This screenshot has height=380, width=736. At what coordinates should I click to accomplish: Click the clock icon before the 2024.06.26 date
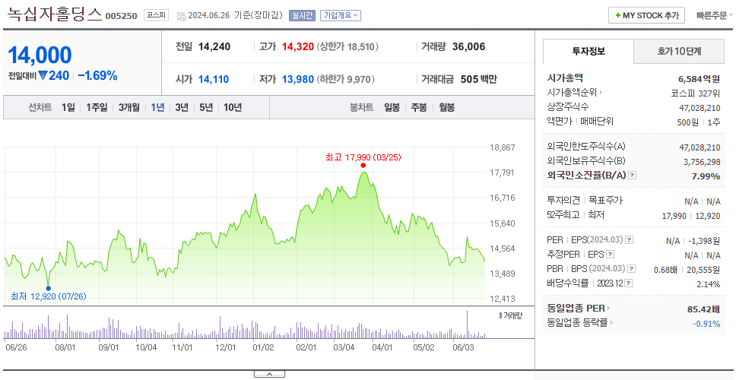coord(181,16)
